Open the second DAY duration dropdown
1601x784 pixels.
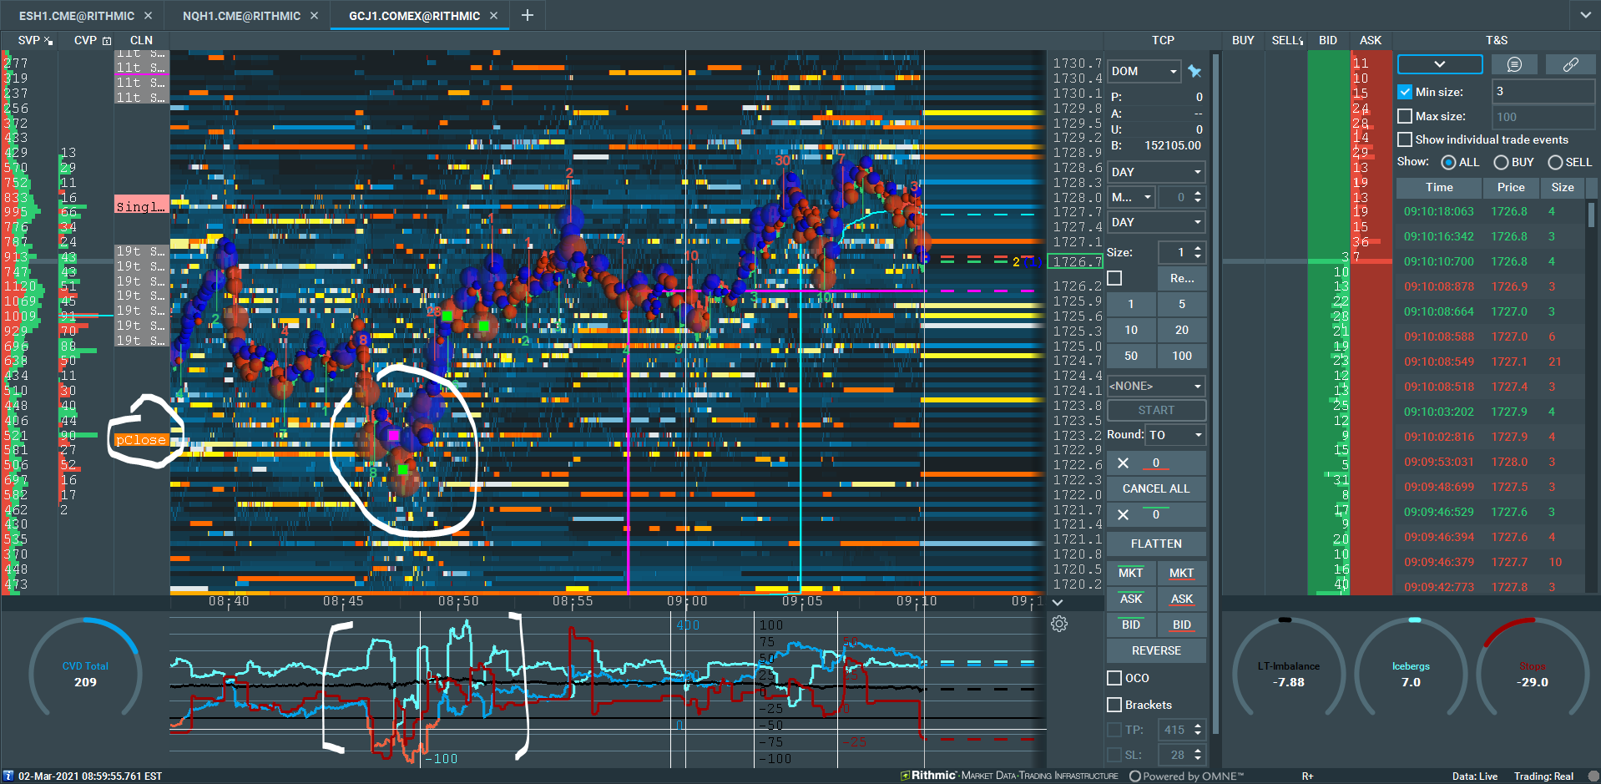[1156, 222]
